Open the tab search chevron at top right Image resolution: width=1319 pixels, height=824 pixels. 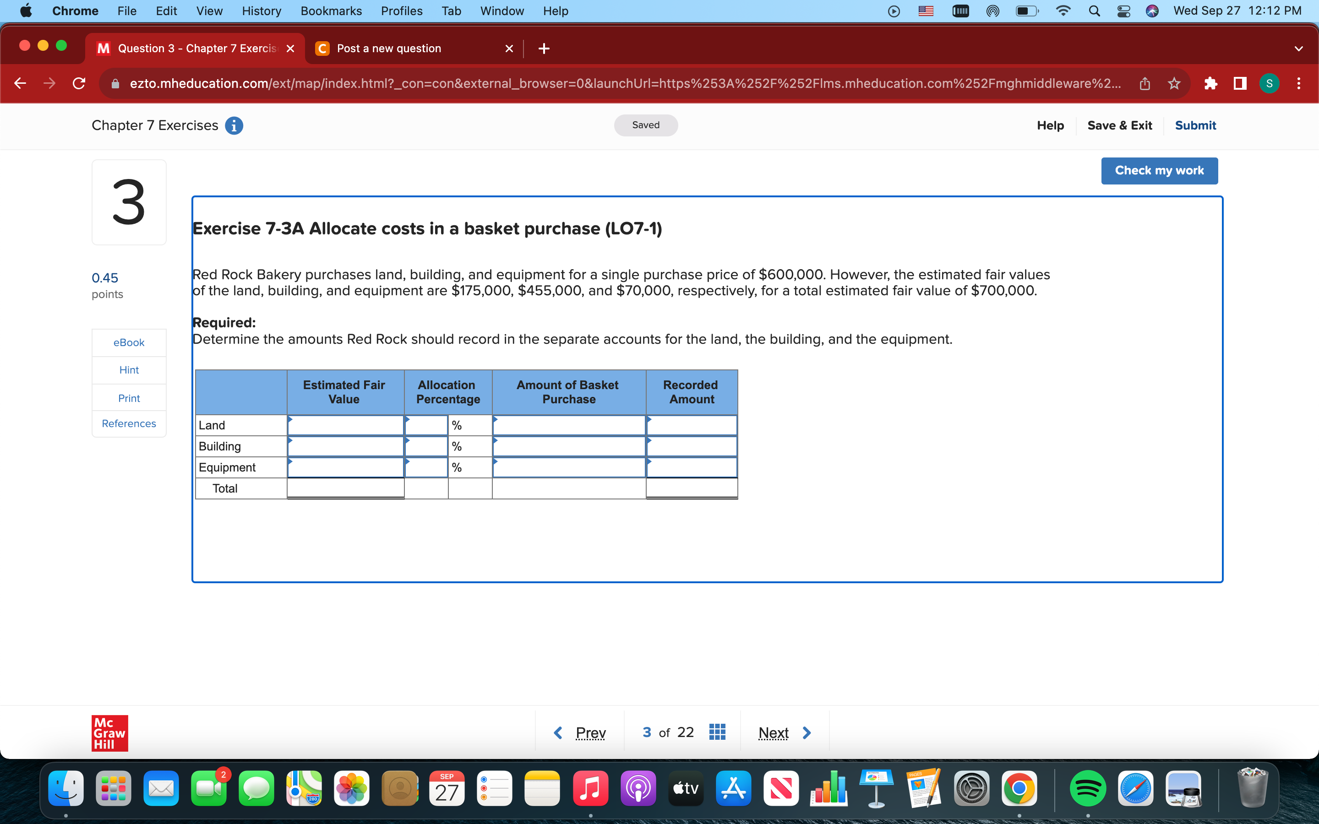[x=1299, y=48]
